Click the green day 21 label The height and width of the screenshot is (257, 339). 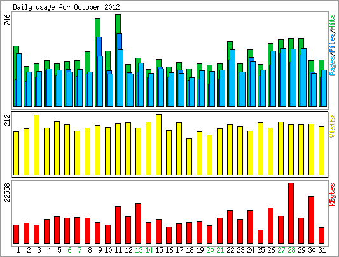[x=220, y=250]
